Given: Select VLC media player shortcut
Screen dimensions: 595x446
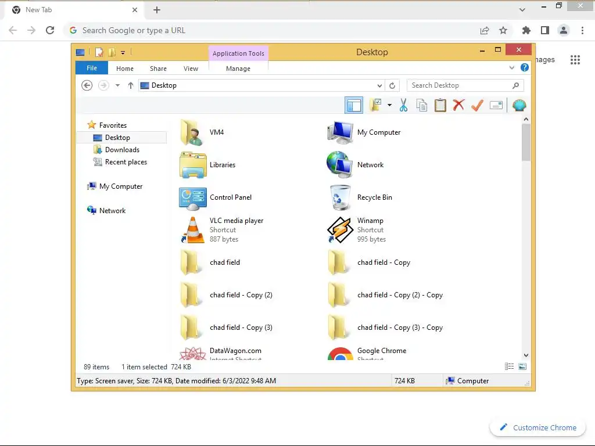Looking at the screenshot, I should (222, 230).
